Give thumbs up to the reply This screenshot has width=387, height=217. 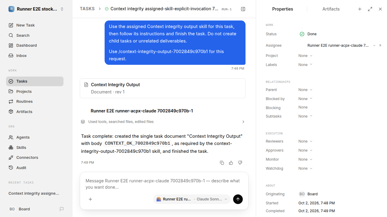pyautogui.click(x=231, y=163)
